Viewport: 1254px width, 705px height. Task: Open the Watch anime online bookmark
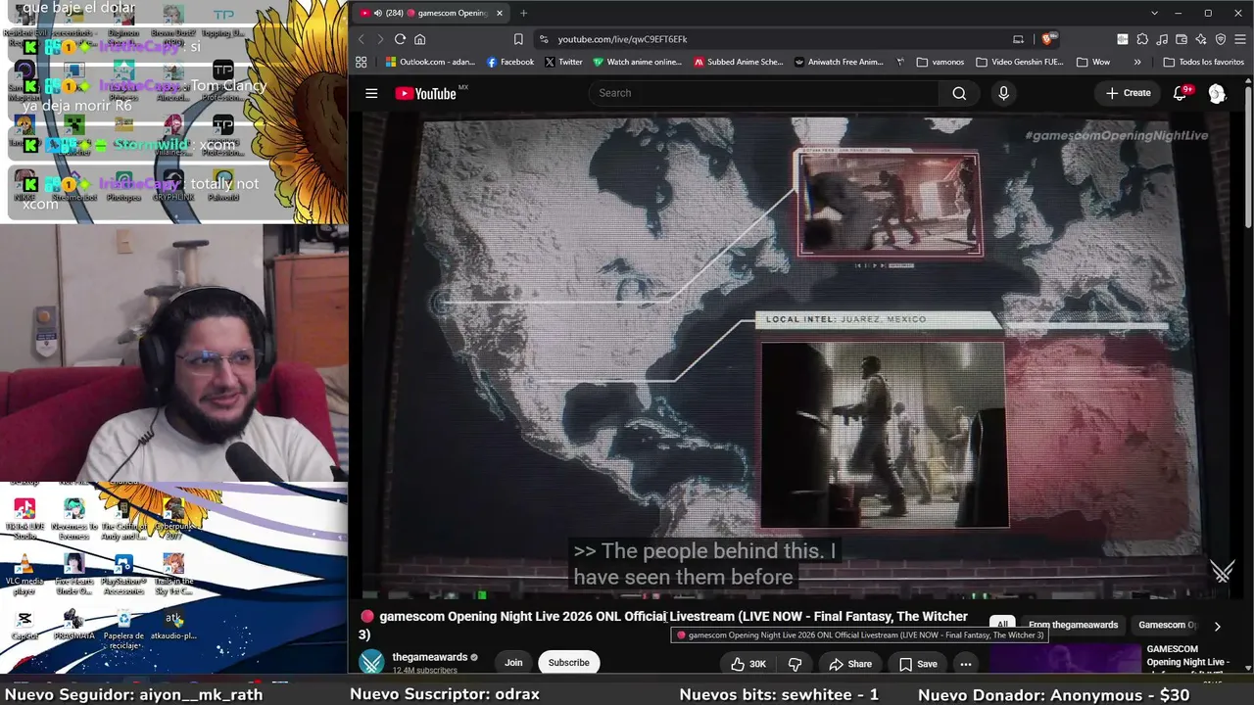point(637,62)
